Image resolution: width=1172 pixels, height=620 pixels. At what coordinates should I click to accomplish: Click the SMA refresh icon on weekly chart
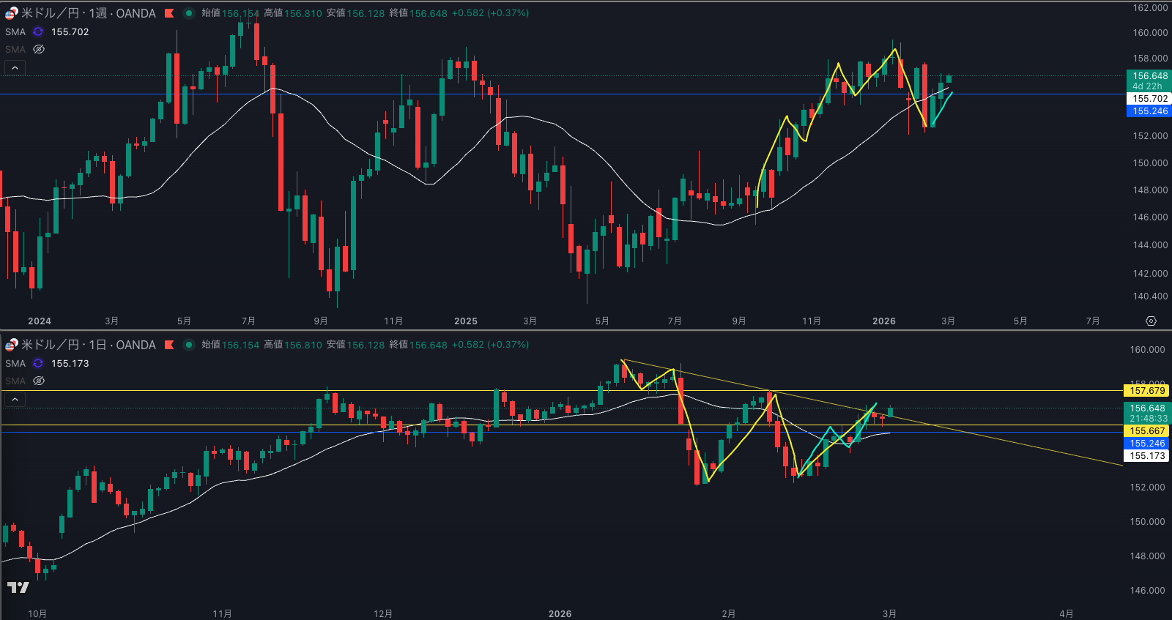38,32
